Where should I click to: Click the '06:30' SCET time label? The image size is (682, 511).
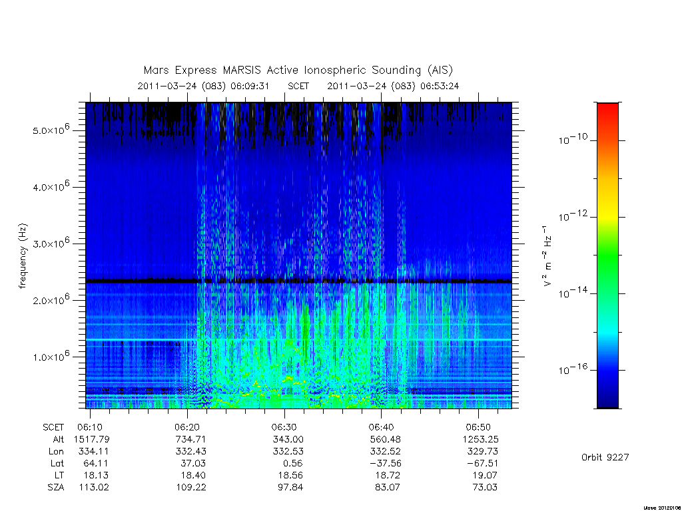284,428
